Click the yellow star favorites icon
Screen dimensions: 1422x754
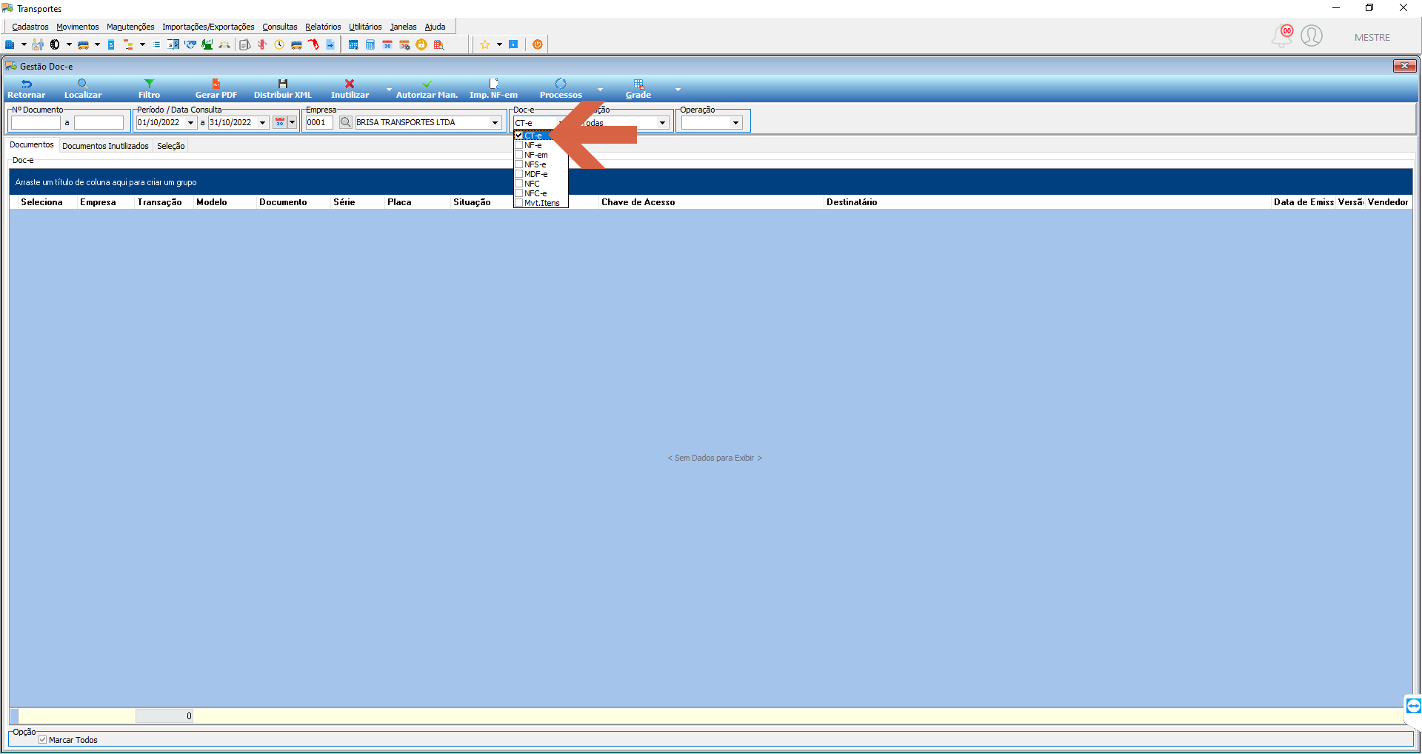pyautogui.click(x=485, y=44)
